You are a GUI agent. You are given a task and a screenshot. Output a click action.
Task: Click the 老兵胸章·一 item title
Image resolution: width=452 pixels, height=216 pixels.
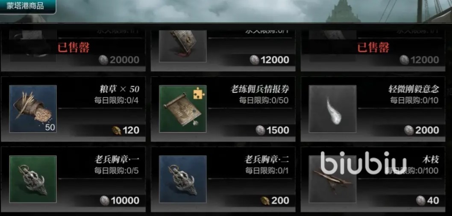(x=117, y=160)
